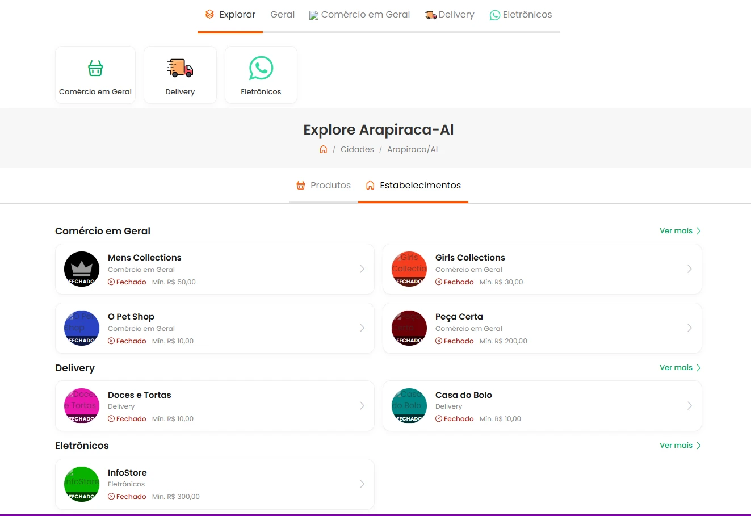Click the closed status icon for O Pet Shop
The height and width of the screenshot is (516, 751).
111,341
